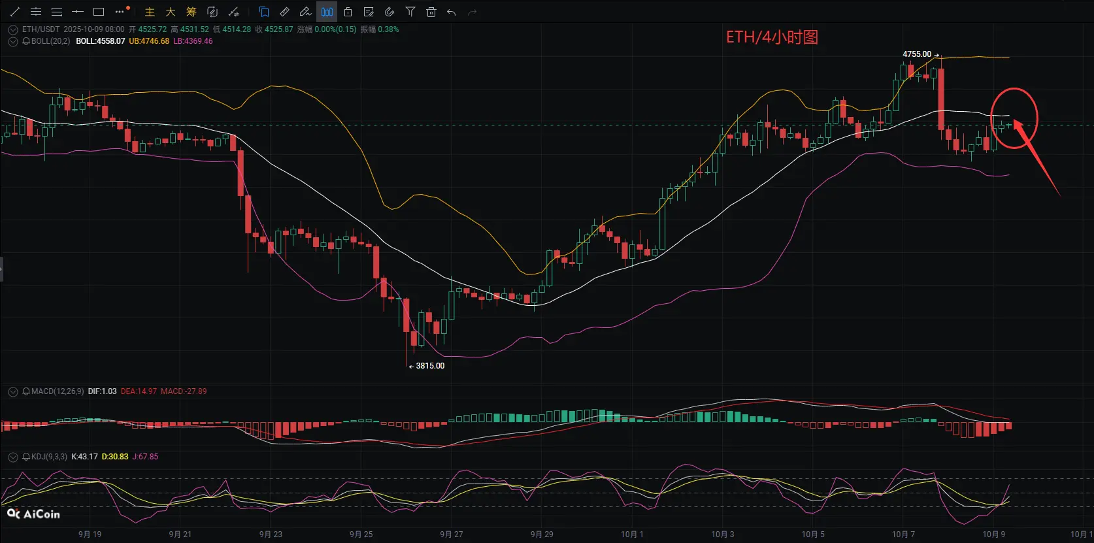1094x543 pixels.
Task: Delete drawings with the trash icon
Action: (431, 12)
